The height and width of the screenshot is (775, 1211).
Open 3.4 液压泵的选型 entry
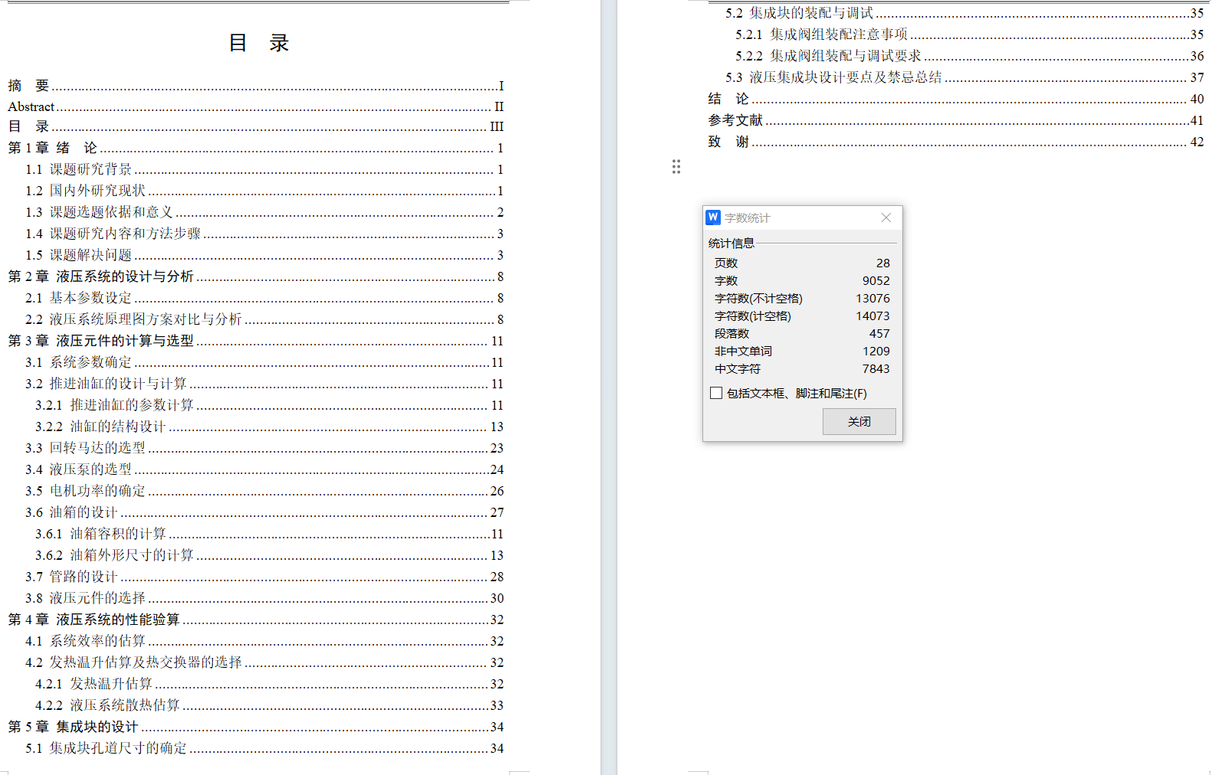click(264, 469)
